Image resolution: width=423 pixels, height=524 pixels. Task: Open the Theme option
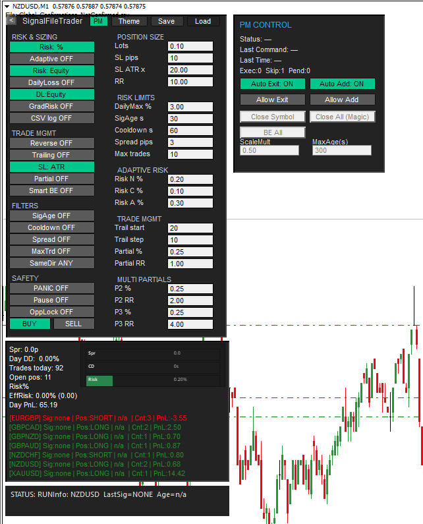[129, 21]
